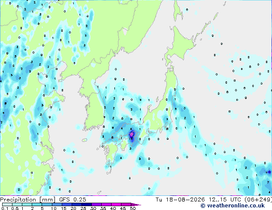Pick the 10–15 mm legend color swatch
This screenshot has width=272, height=210.
click(x=57, y=204)
